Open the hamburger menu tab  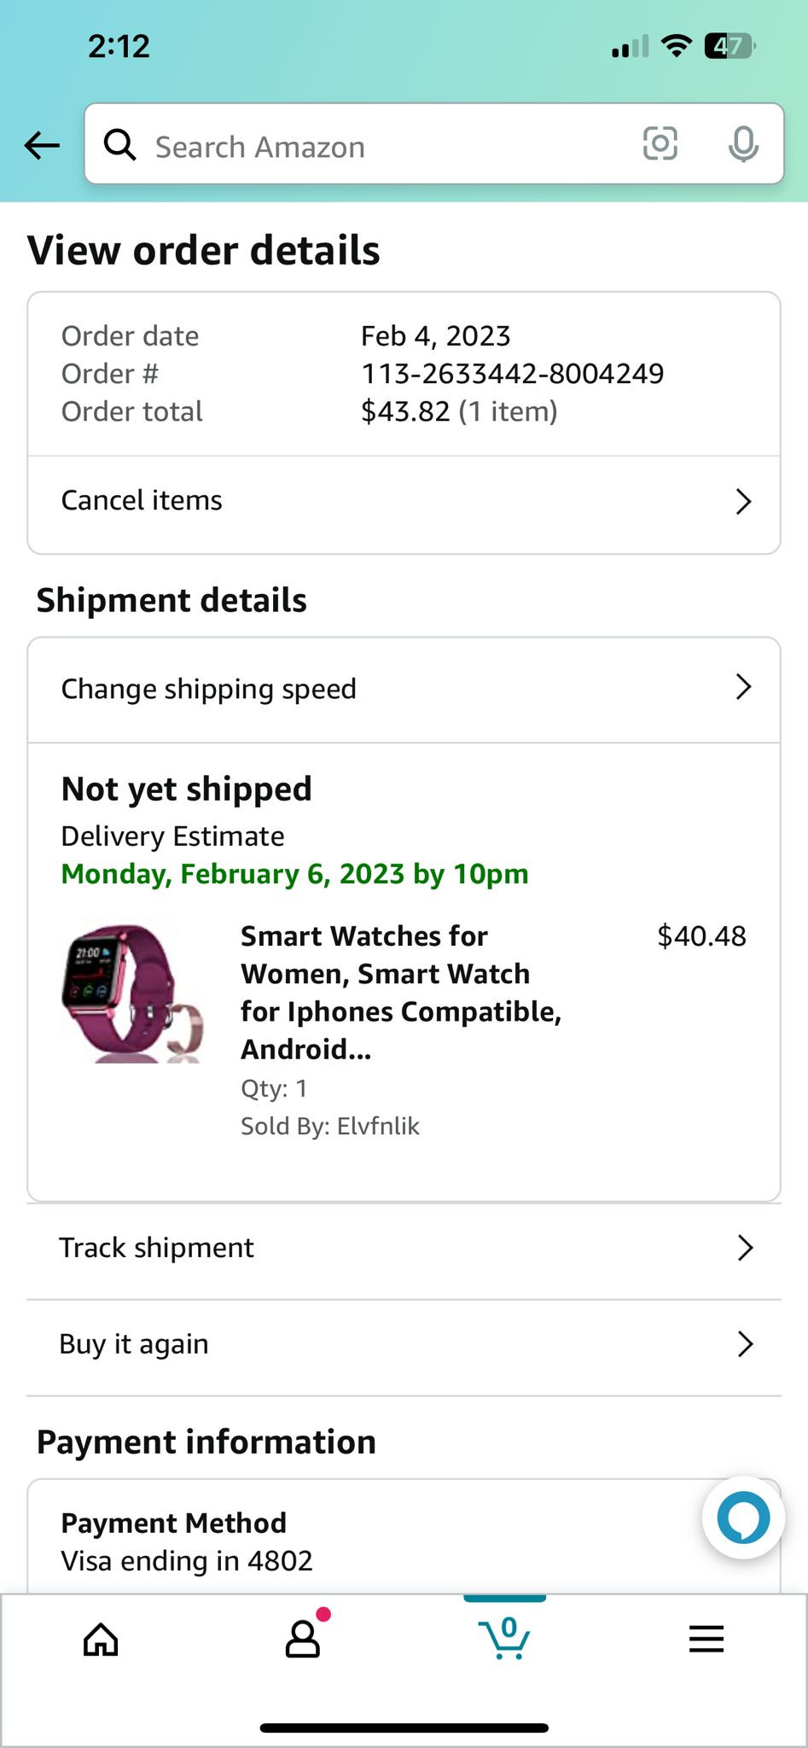[706, 1639]
